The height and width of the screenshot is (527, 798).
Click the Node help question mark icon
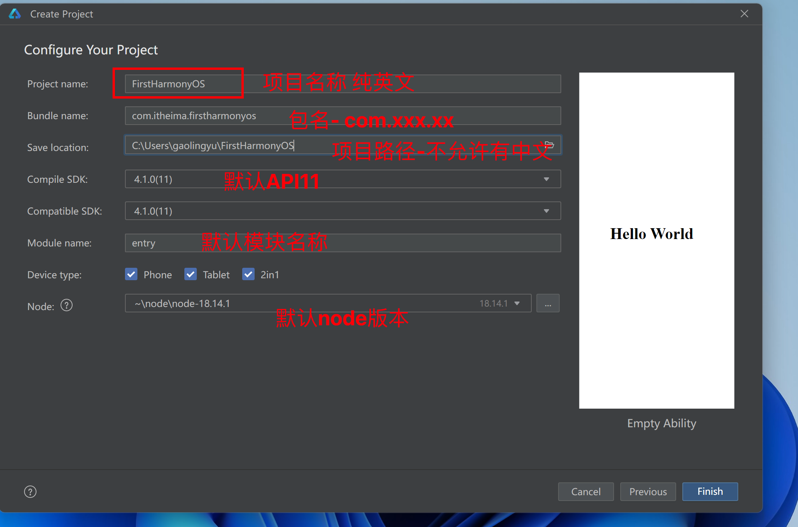coord(67,306)
